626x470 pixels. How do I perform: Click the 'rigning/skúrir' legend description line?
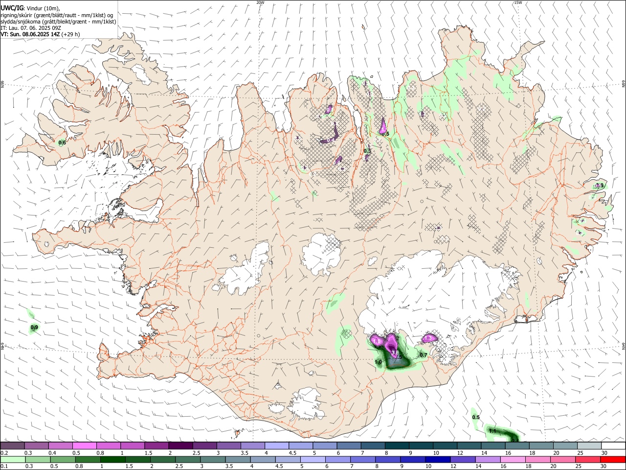coord(57,15)
